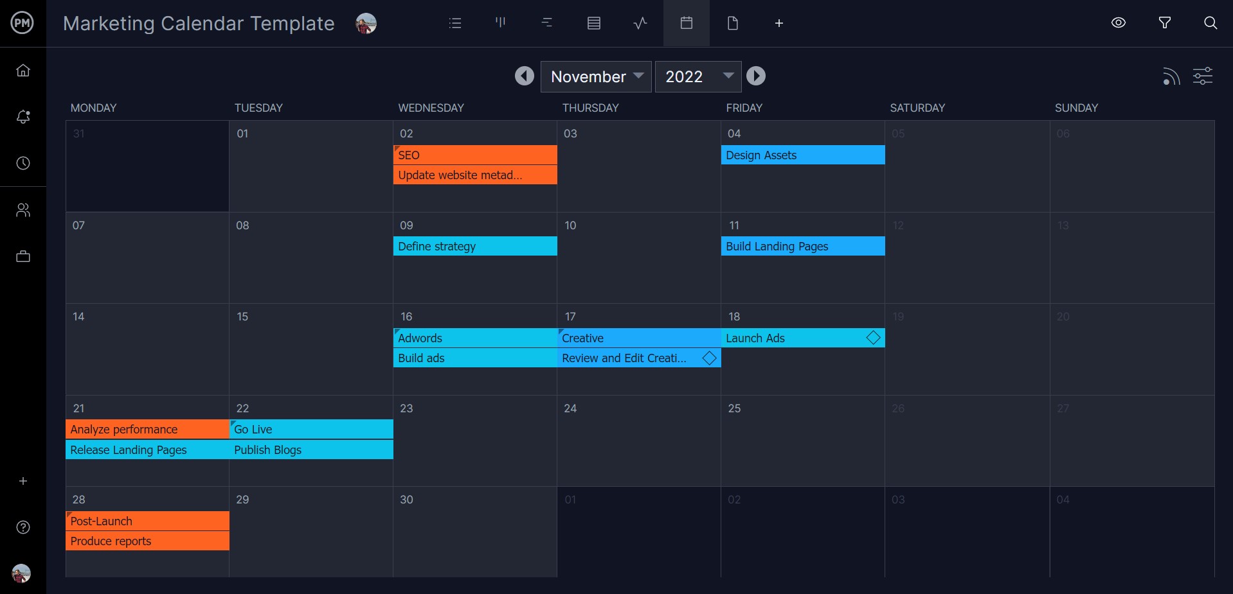1233x594 pixels.
Task: Click the filter funnel icon
Action: click(1164, 23)
